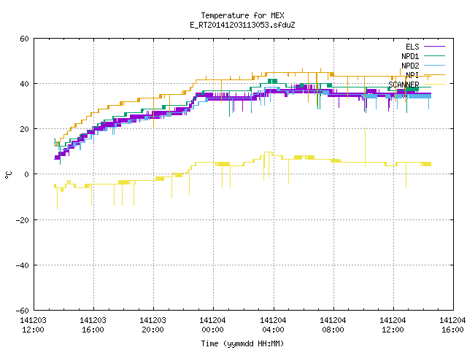Click the chart title 'Temperature for MEX'
Image resolution: width=467 pixels, height=350 pixels.
point(242,15)
